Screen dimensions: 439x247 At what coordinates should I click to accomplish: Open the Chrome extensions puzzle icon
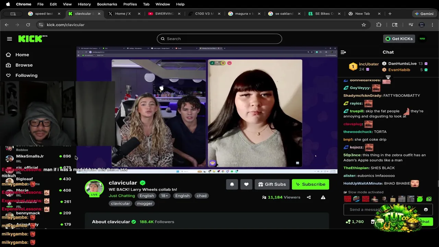pyautogui.click(x=379, y=25)
